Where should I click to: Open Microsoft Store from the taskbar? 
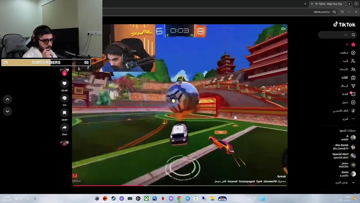[196, 199]
